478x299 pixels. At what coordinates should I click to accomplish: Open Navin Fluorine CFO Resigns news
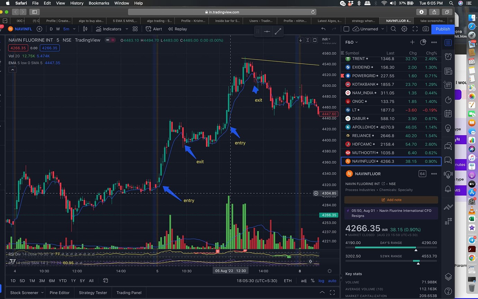391,213
